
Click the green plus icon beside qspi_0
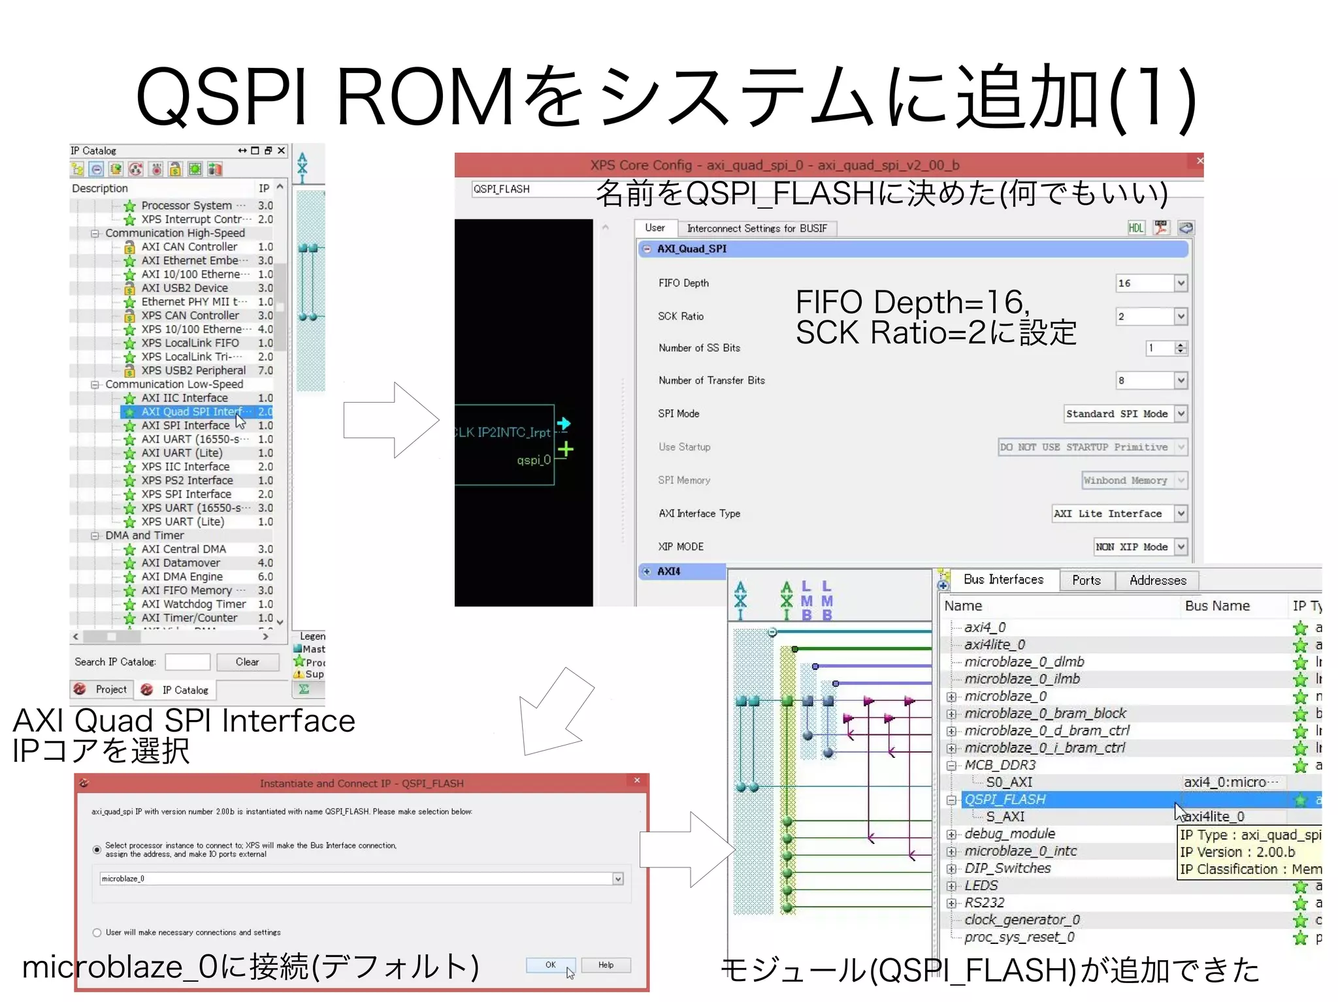pos(566,449)
